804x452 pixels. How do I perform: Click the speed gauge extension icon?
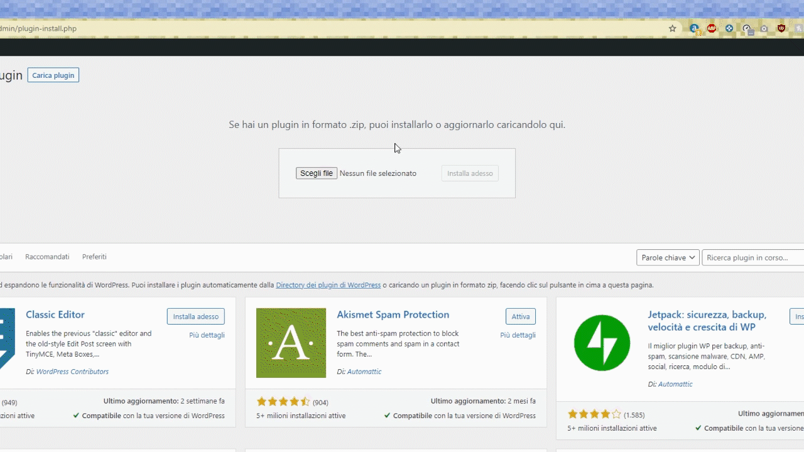[747, 28]
